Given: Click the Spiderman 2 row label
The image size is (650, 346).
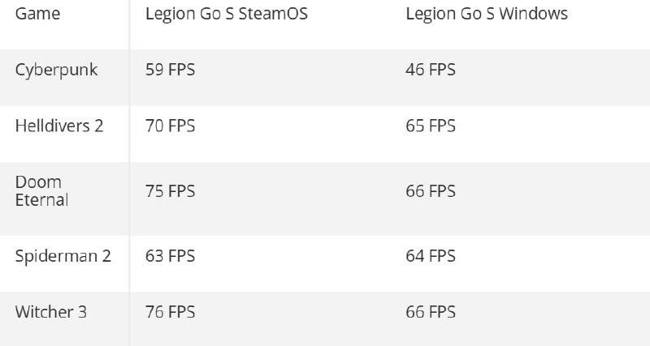Looking at the screenshot, I should [63, 256].
